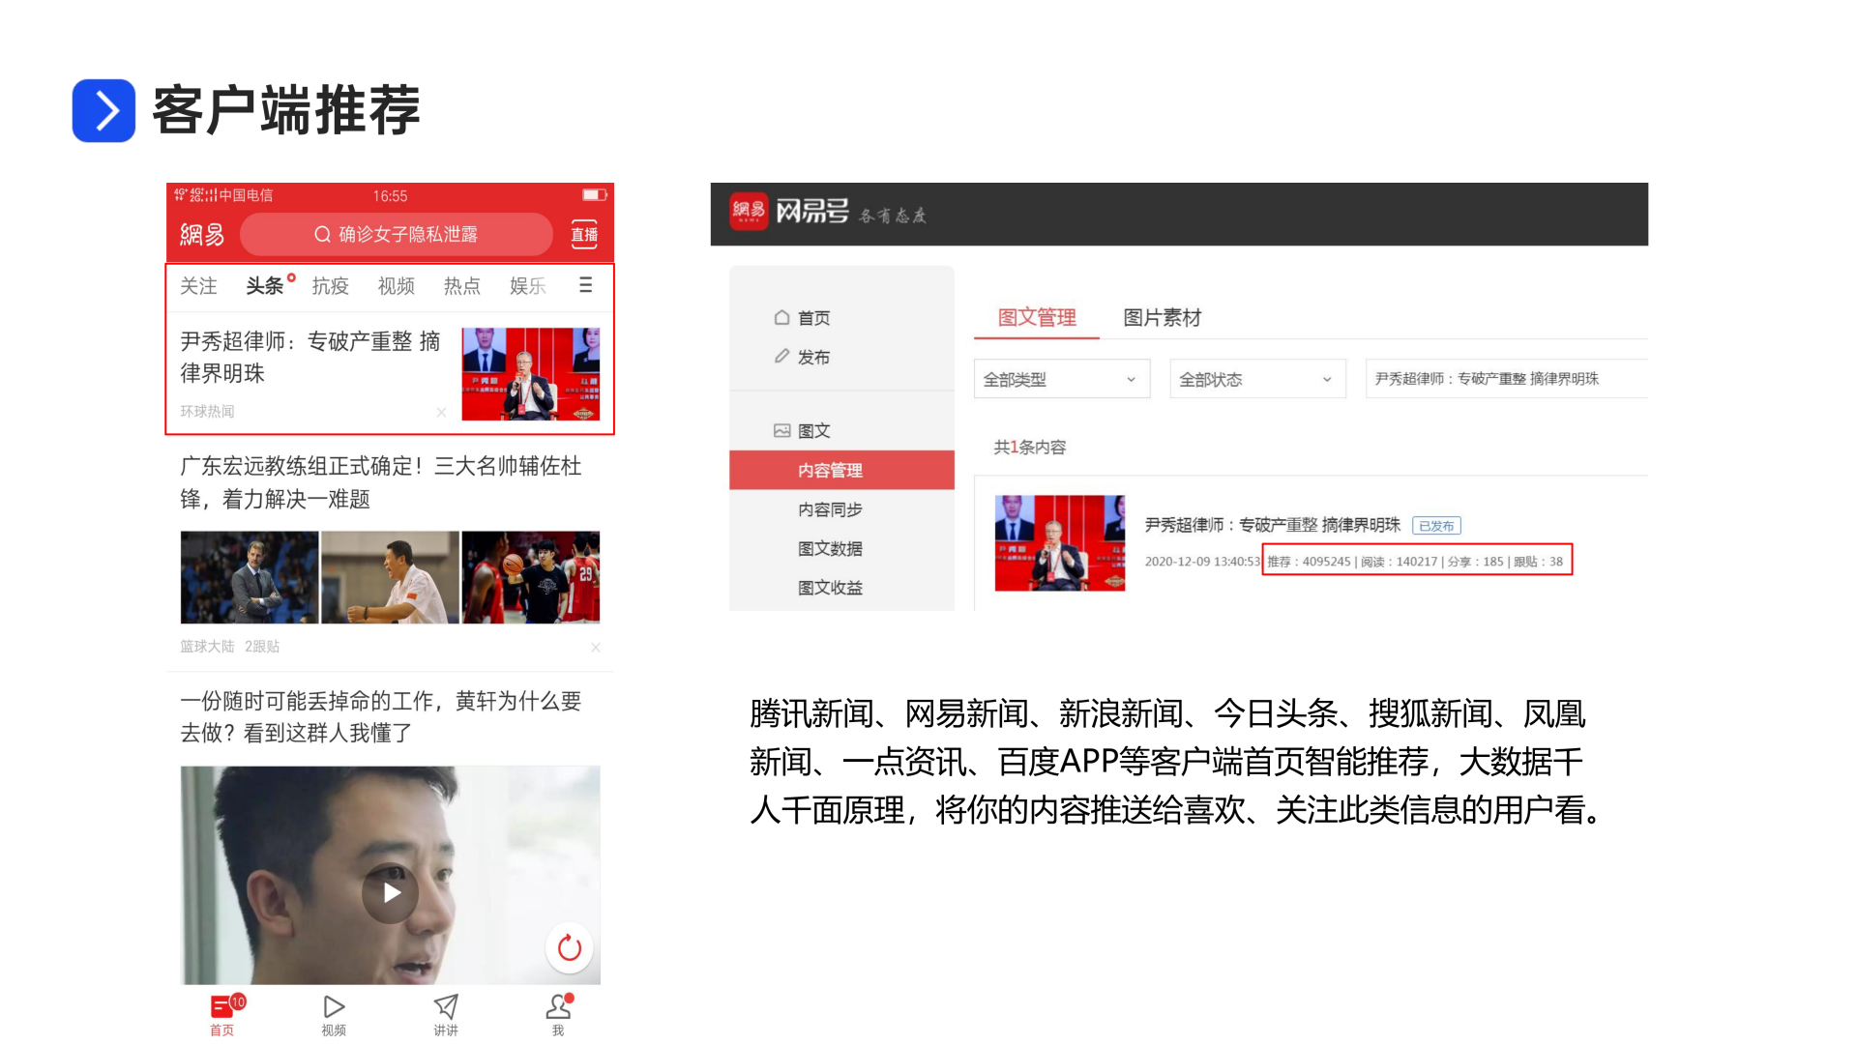Expand the 全部类型 dropdown

tap(1061, 379)
